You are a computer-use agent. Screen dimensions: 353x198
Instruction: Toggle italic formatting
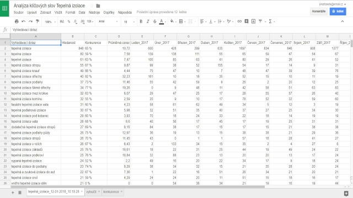148,21
